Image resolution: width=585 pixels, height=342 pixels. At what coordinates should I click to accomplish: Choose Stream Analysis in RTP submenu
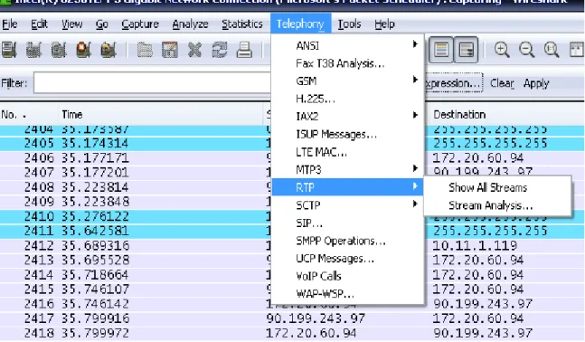pyautogui.click(x=497, y=205)
